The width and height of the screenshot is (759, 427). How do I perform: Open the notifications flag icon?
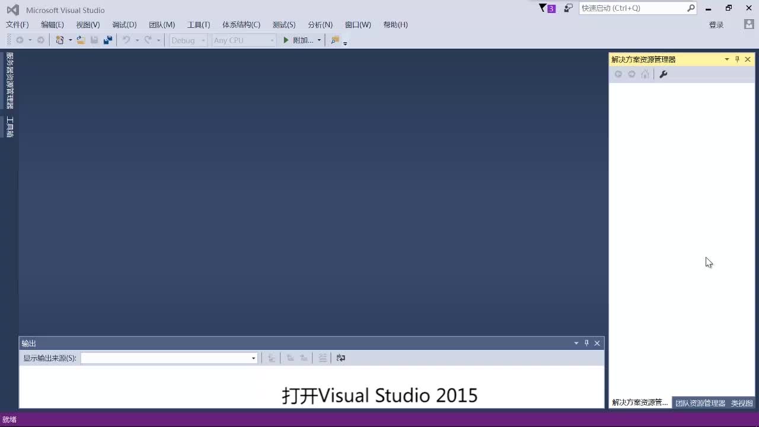coord(547,8)
